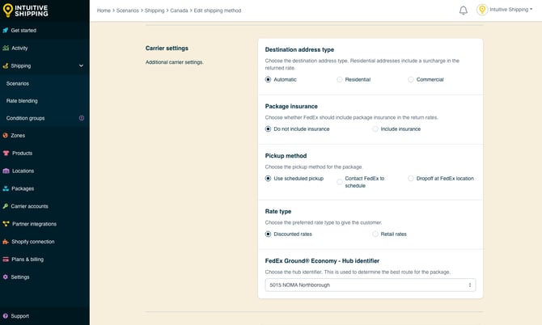Go to Get started page
The image size is (542, 325).
coord(23,31)
